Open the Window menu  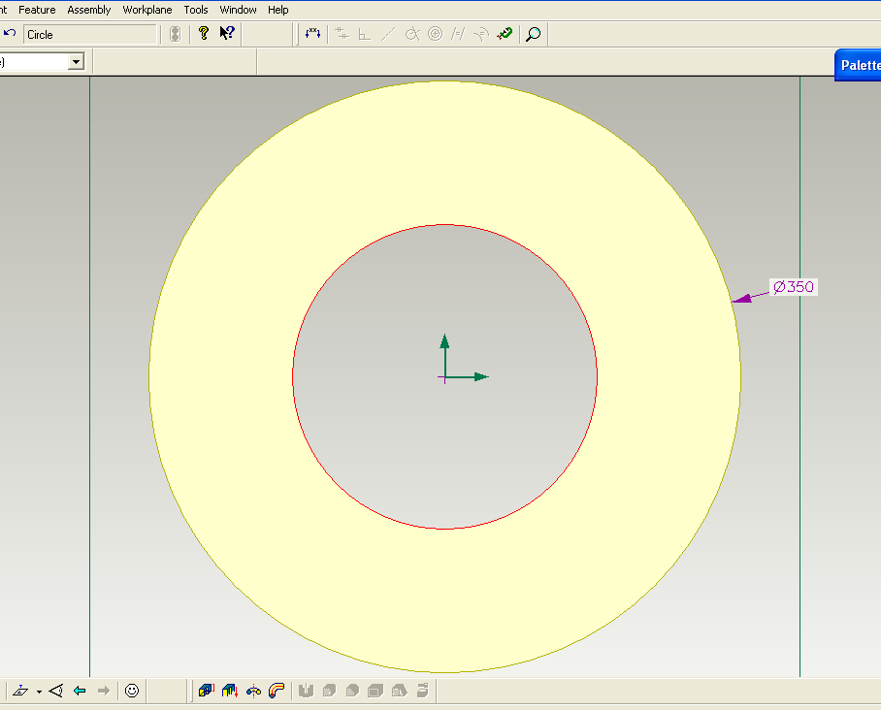pyautogui.click(x=239, y=10)
